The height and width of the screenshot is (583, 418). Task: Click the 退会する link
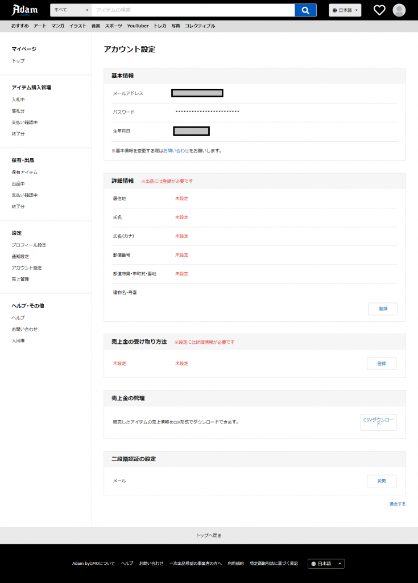pyautogui.click(x=398, y=504)
